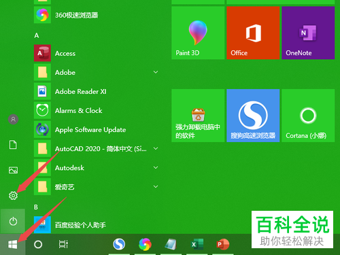Click the 360极速浏览器 label text
340x255 pixels.
click(x=77, y=15)
